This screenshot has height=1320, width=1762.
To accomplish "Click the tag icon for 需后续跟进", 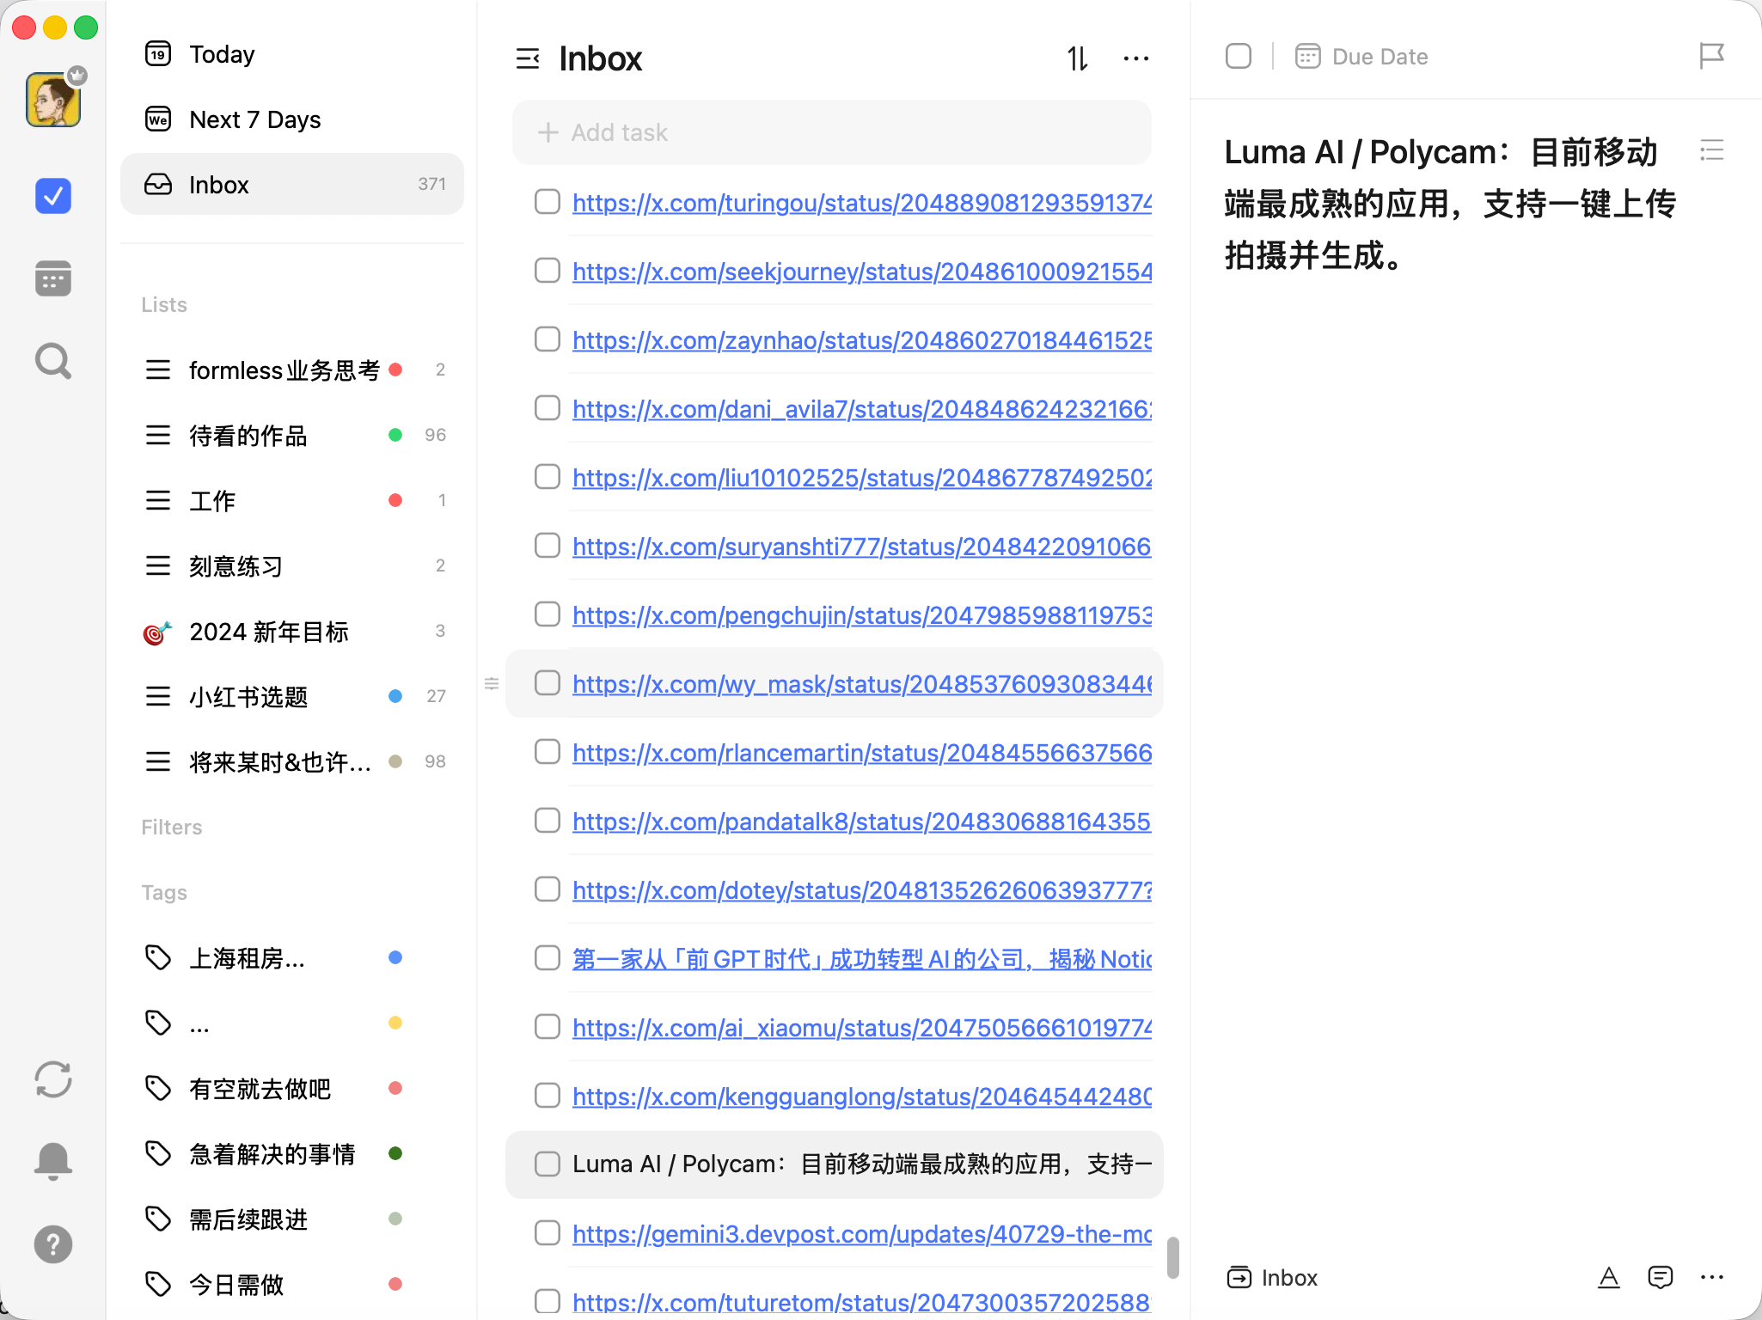I will pos(158,1219).
